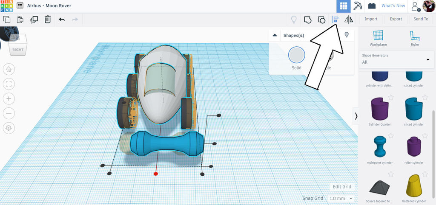Click the Import button
Viewport: 436px width, 205px height.
coord(371,19)
